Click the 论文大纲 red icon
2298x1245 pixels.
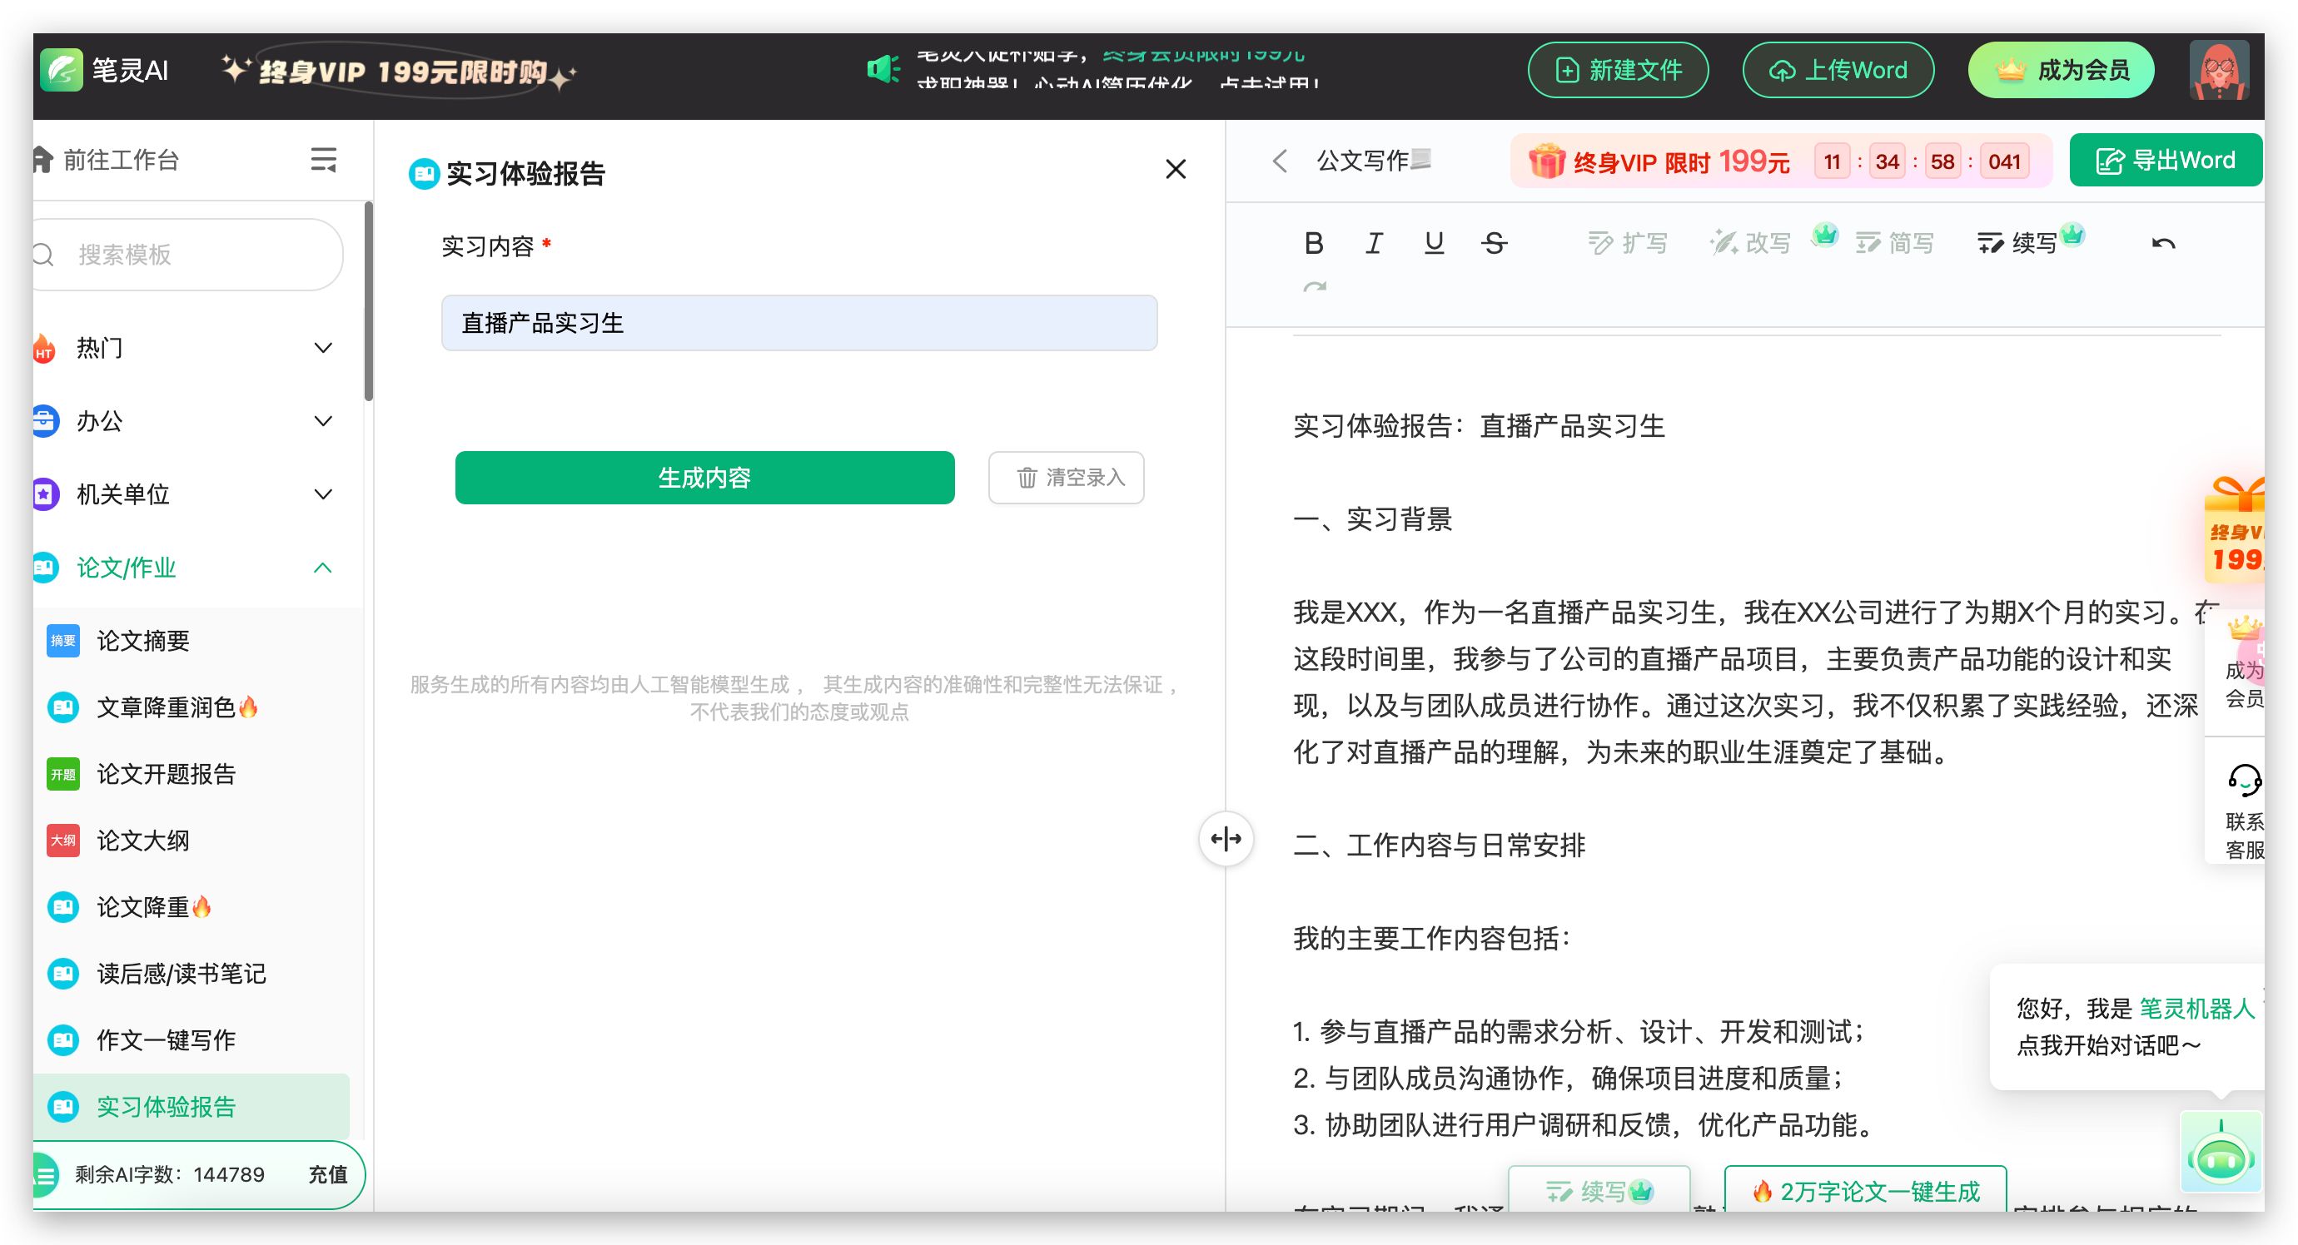click(62, 840)
